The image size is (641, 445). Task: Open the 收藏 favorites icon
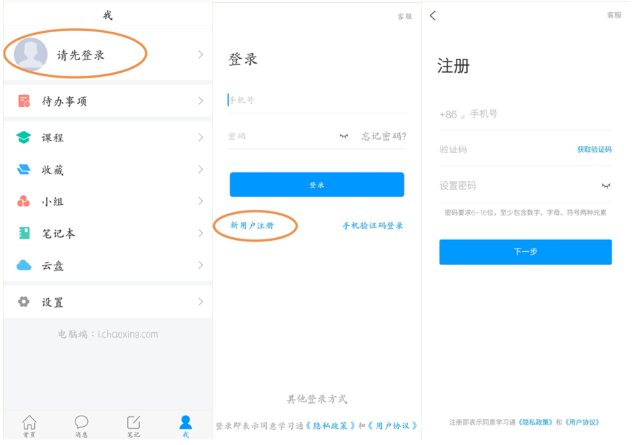(x=24, y=170)
